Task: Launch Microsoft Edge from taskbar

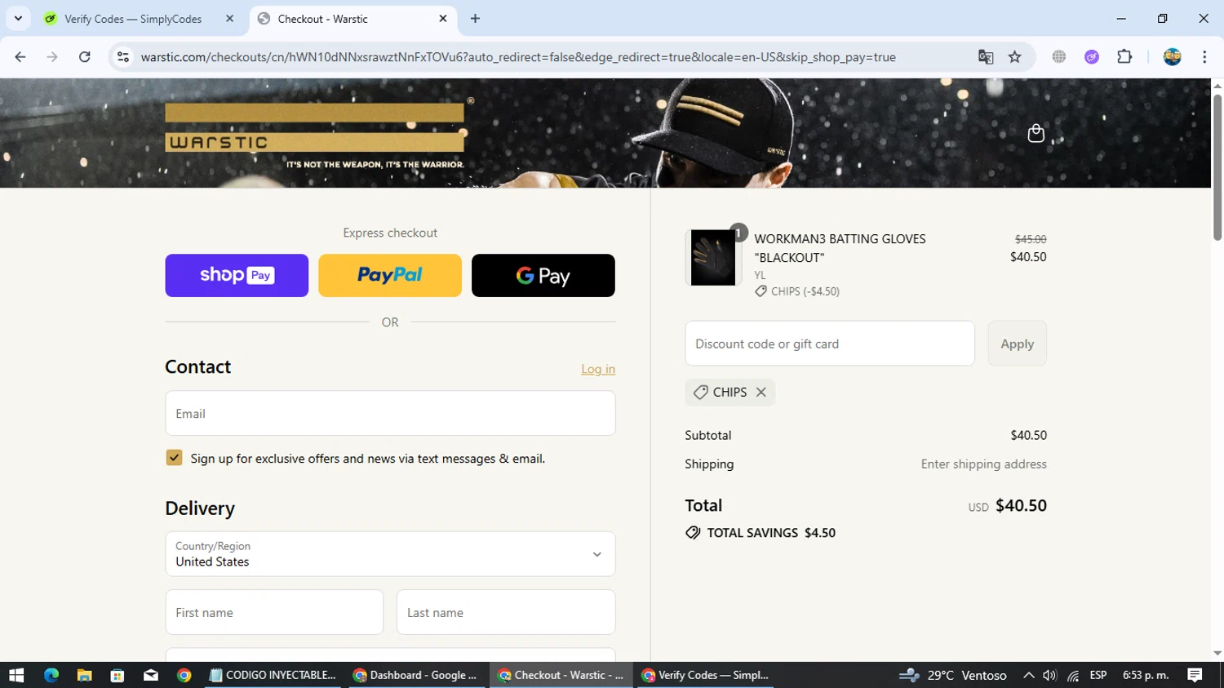Action: click(x=51, y=675)
